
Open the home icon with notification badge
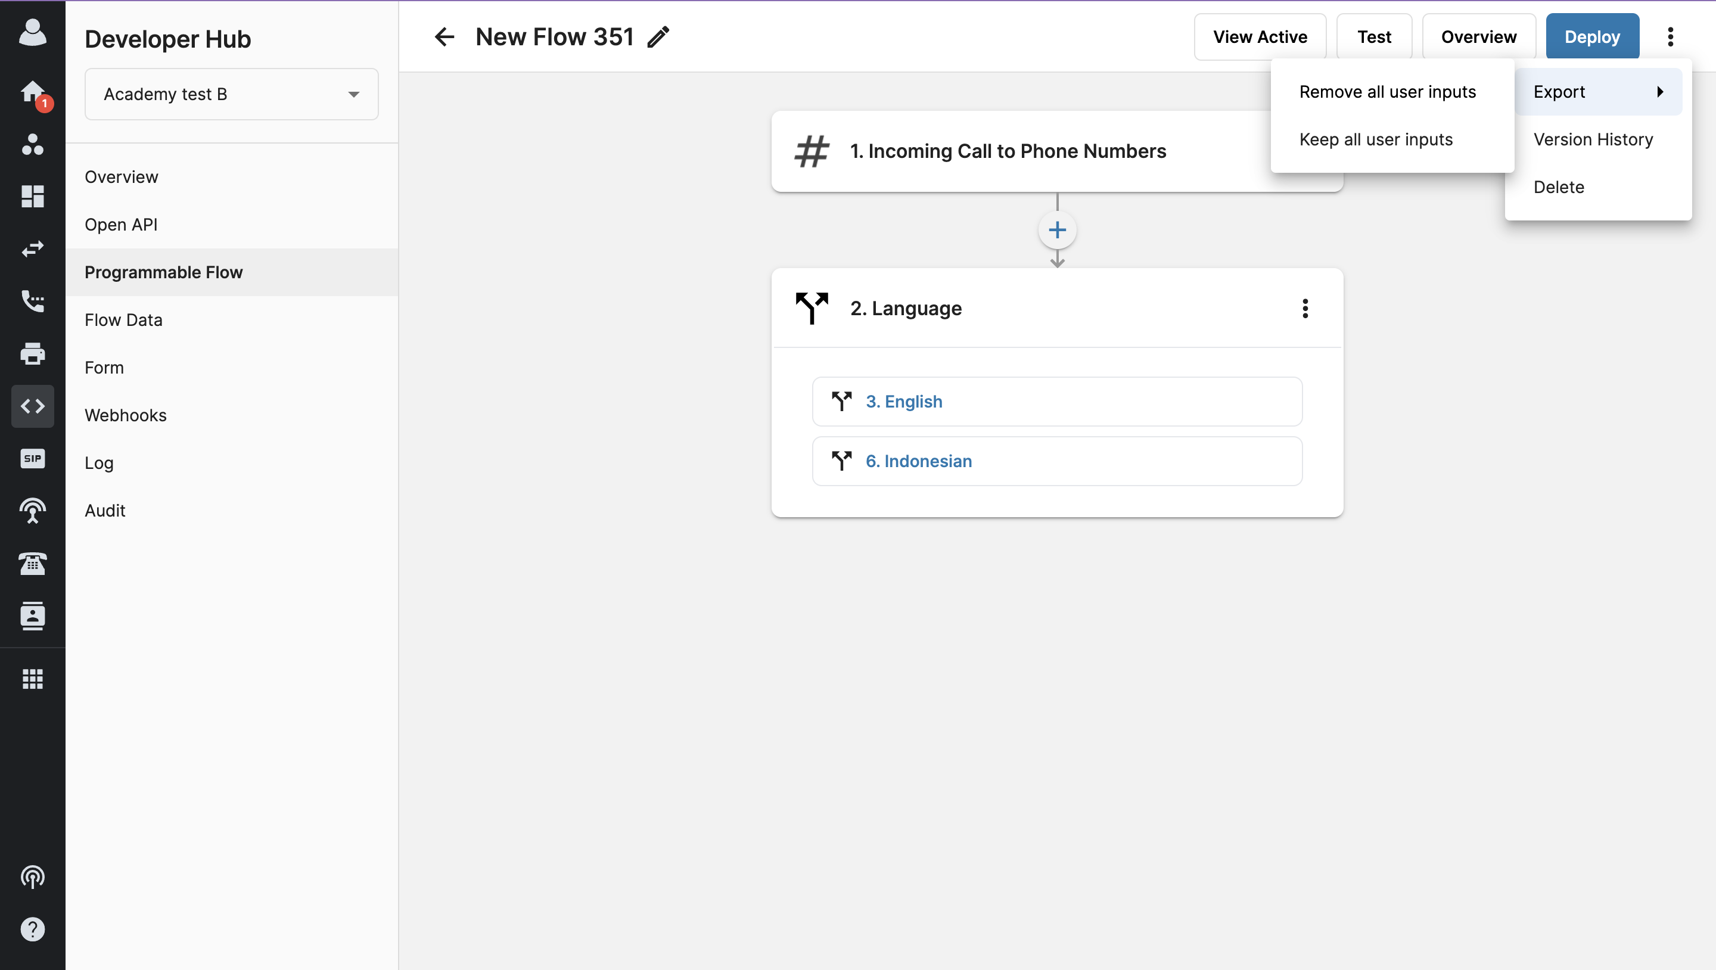click(x=32, y=91)
